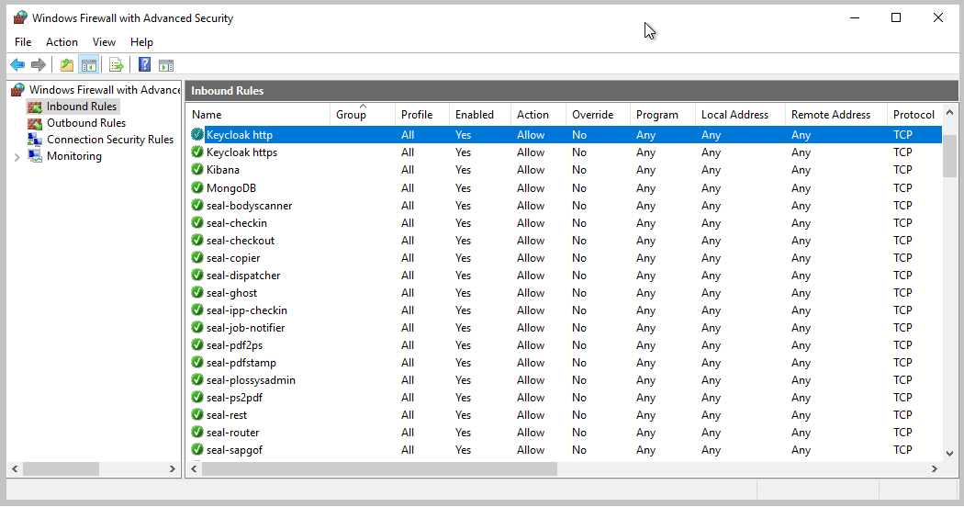964x507 pixels.
Task: Click the root firewall node icon in tree
Action: coord(18,90)
